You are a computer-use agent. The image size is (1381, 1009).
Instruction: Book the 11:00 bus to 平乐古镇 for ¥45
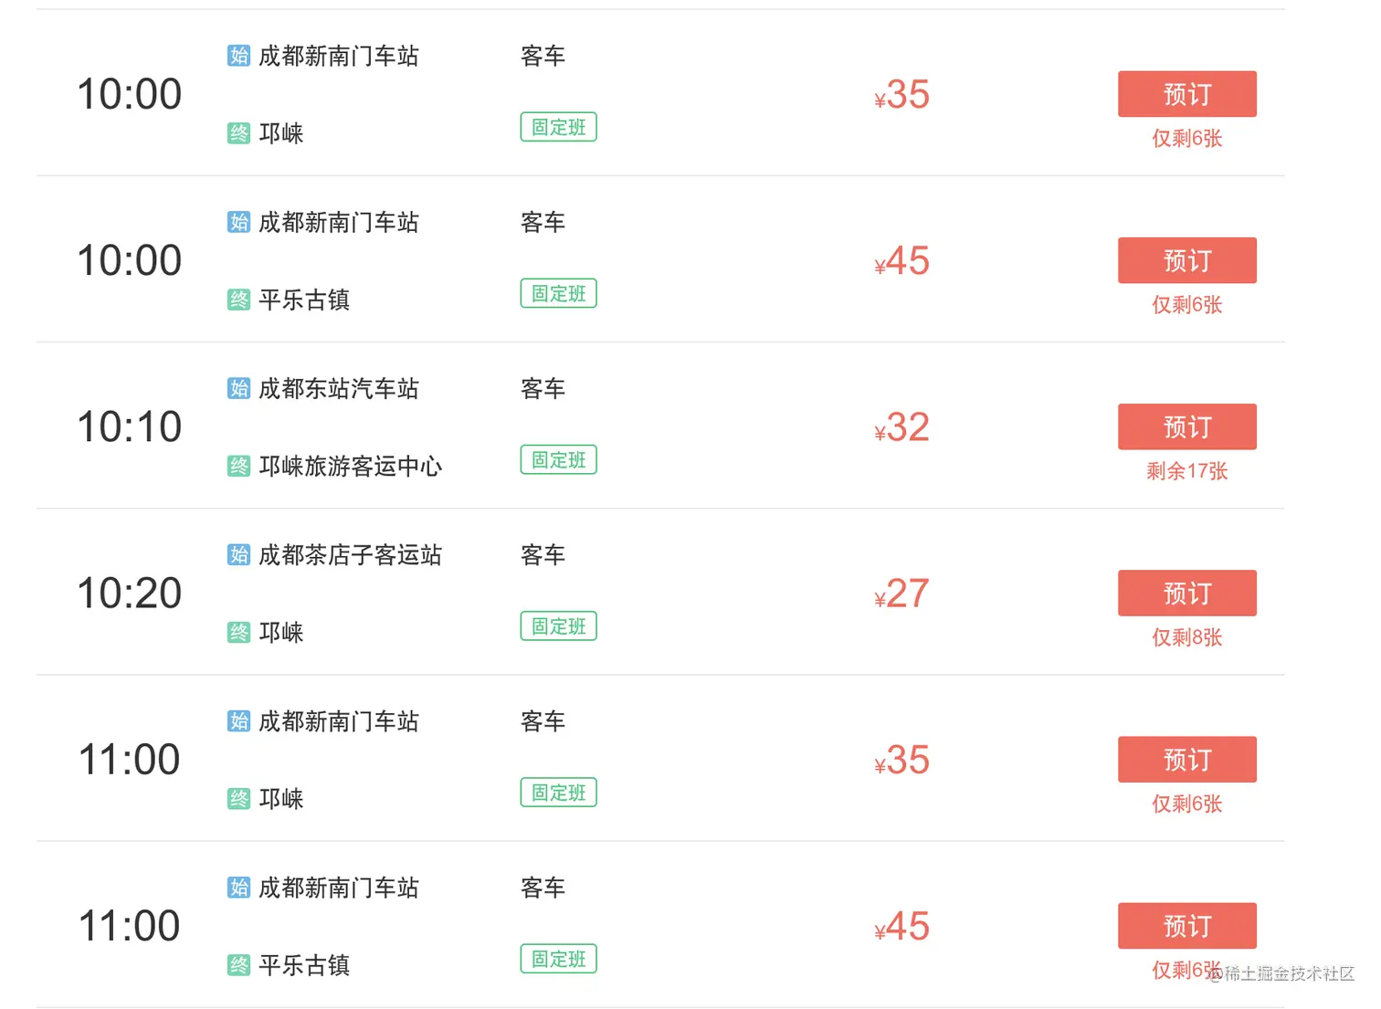pyautogui.click(x=1186, y=926)
